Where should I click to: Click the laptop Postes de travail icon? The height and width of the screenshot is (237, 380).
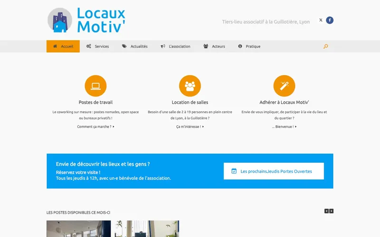click(95, 86)
